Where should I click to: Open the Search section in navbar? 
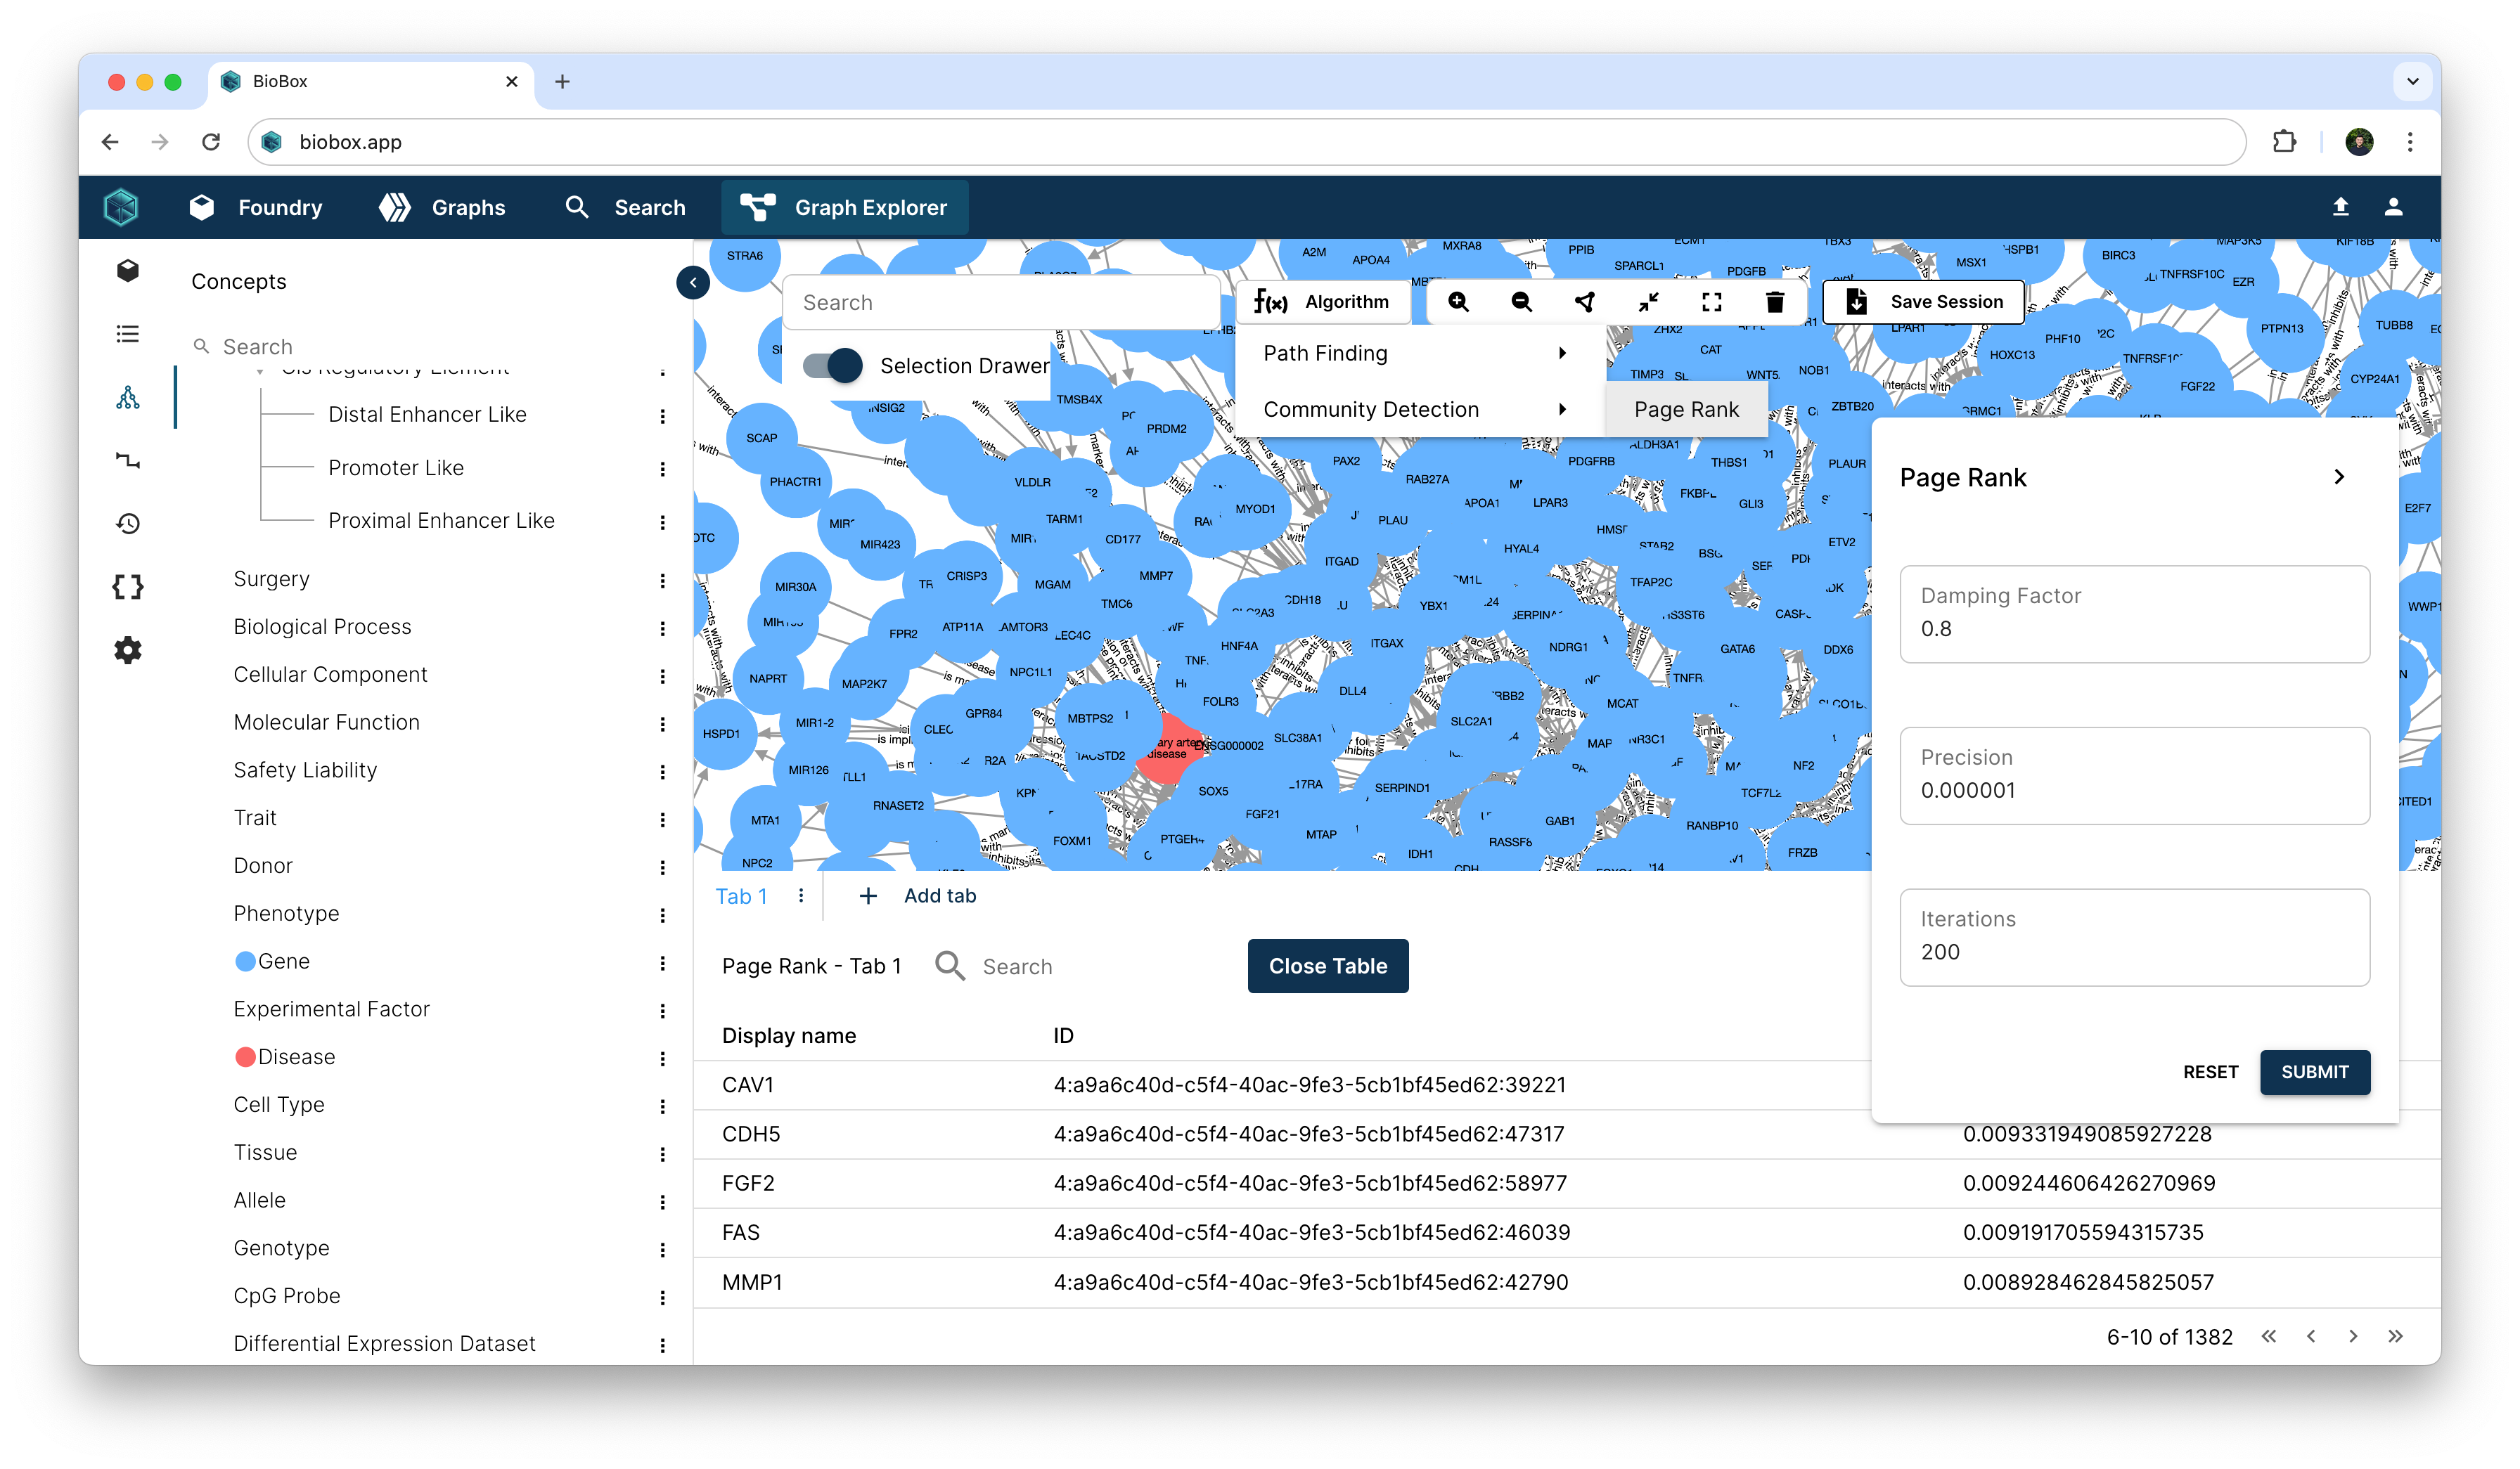pos(626,208)
